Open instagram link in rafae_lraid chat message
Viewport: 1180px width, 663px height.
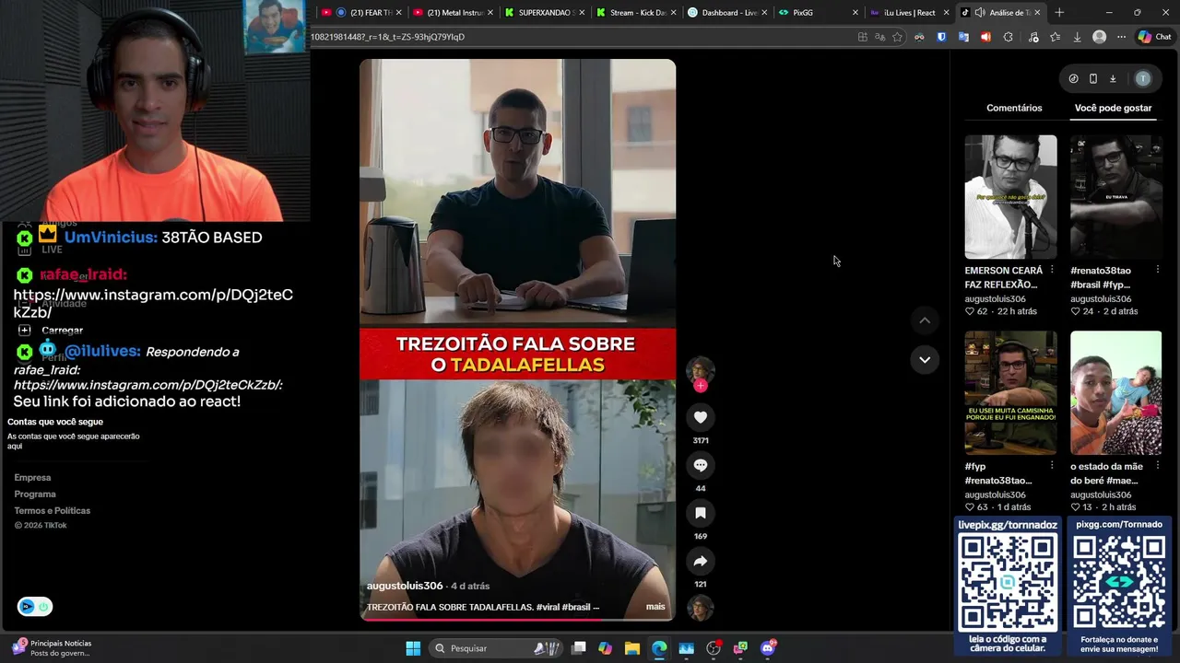tap(153, 304)
